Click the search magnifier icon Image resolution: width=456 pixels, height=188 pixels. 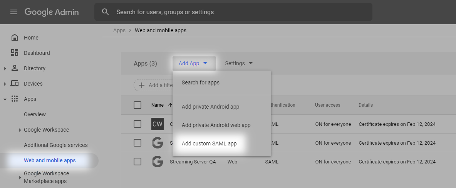click(x=106, y=12)
